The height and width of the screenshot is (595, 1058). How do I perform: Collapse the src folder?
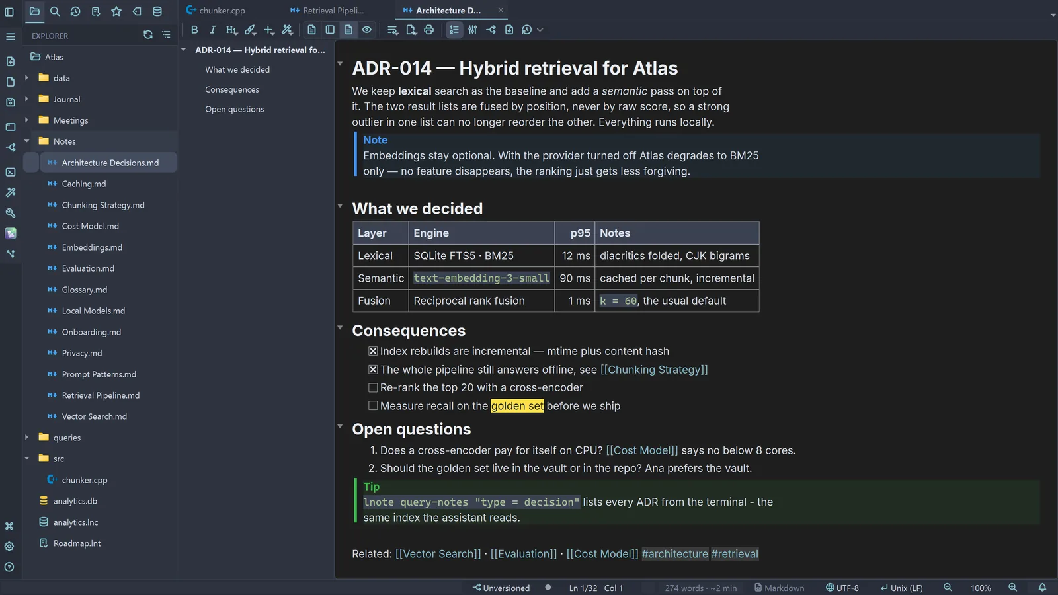pos(26,459)
